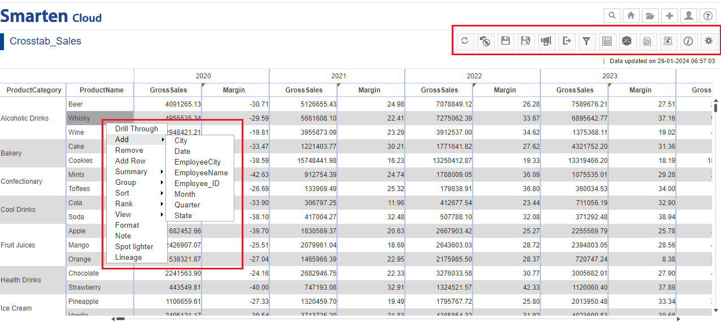Click the export arrow icon
The height and width of the screenshot is (323, 721).
click(x=567, y=41)
